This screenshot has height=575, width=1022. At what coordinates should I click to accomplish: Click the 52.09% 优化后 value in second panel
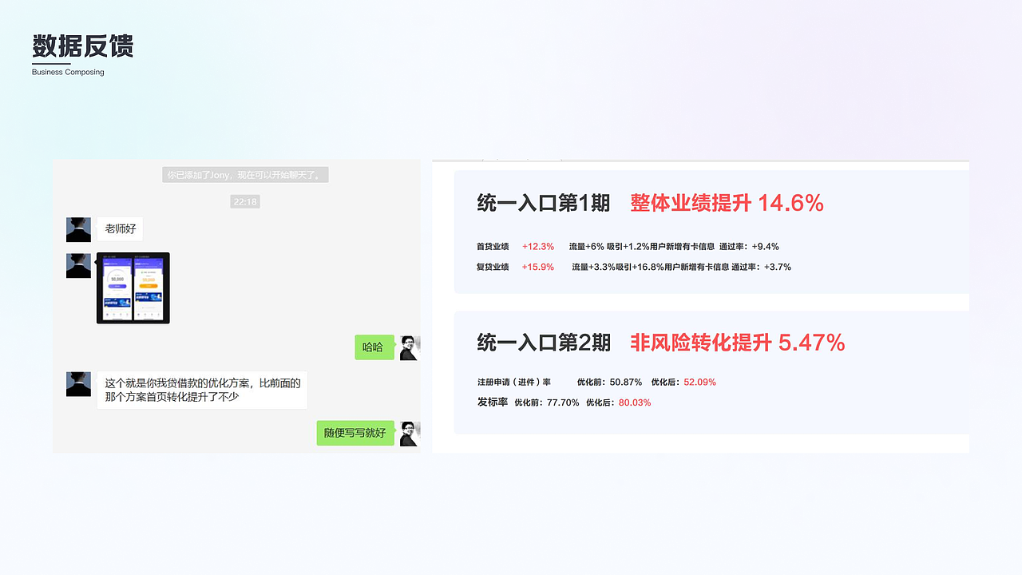point(699,382)
